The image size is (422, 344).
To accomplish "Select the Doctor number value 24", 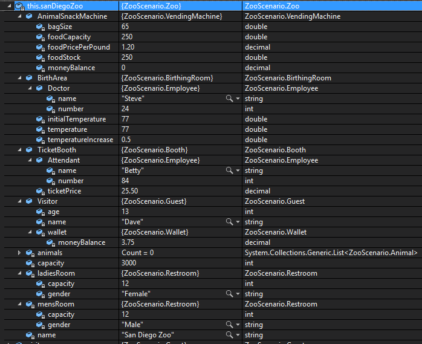I will tap(125, 109).
